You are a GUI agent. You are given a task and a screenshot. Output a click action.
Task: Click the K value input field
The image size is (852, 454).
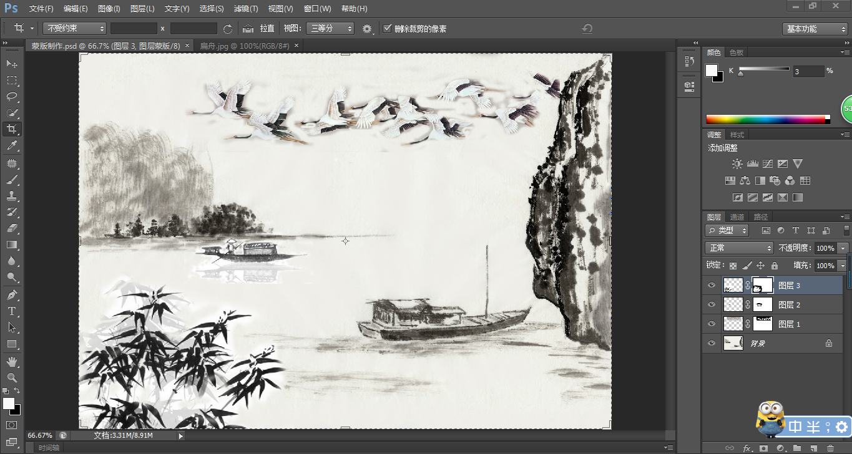(x=808, y=71)
